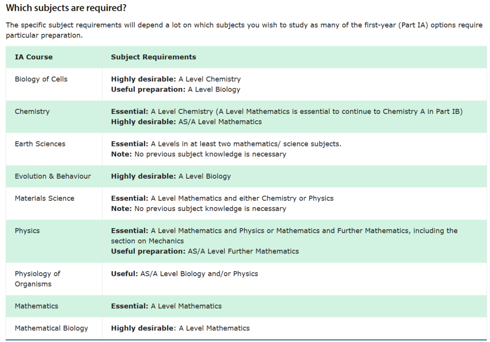Click 'Highly desirable: A Level Chemistry' text
The image size is (490, 342).
click(176, 79)
